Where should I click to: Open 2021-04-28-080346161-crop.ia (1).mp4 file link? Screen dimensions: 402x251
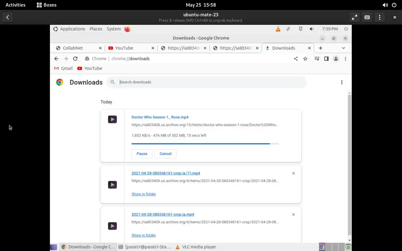(x=166, y=173)
